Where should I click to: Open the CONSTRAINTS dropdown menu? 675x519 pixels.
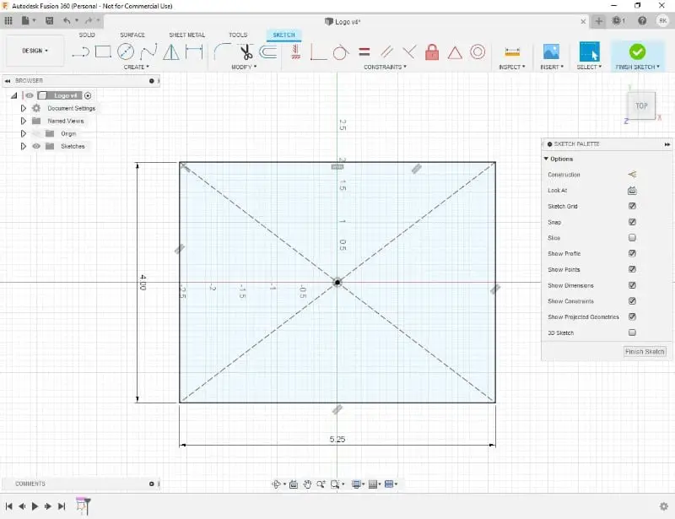[385, 68]
